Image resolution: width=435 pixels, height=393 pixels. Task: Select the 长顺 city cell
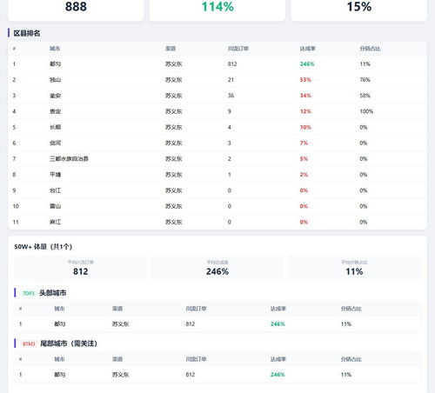click(55, 127)
